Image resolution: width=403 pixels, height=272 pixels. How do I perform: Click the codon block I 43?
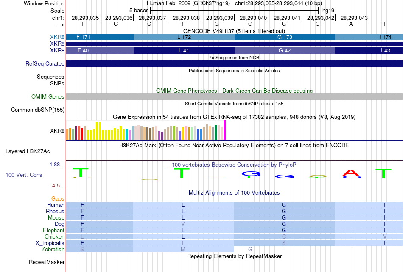point(369,50)
